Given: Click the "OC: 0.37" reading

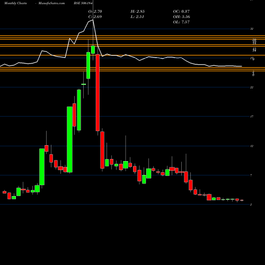Looking at the screenshot, I should click(x=181, y=12).
